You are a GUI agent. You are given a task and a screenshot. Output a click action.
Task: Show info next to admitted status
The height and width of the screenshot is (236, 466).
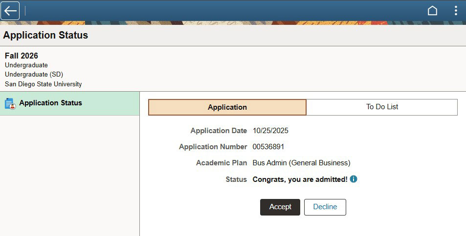tap(354, 179)
